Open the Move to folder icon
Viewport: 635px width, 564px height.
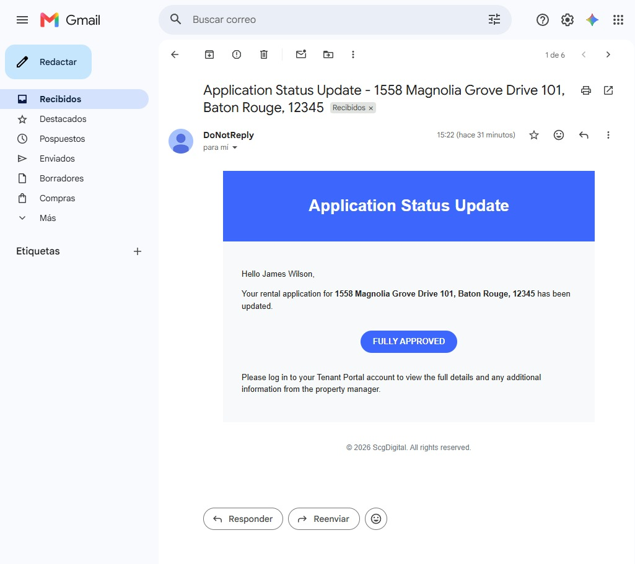pos(328,54)
